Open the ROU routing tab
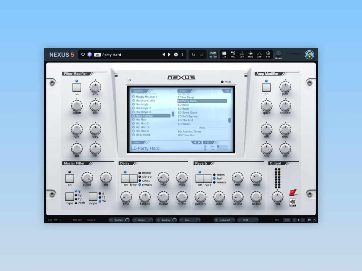Screen dimensions: 362x271 tap(233, 55)
